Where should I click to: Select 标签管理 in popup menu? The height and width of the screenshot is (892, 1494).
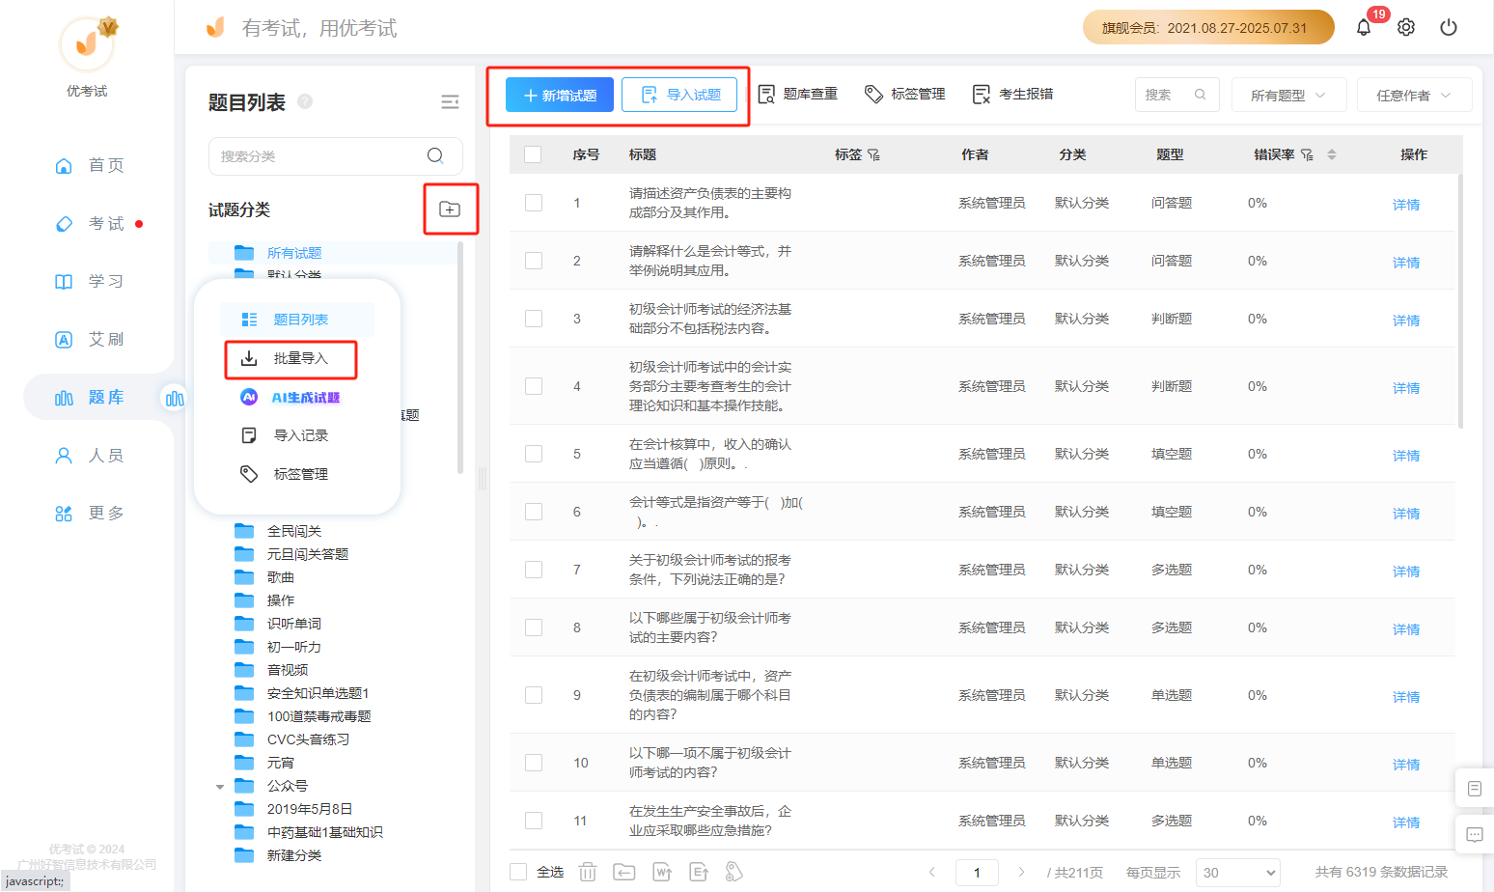click(x=297, y=474)
